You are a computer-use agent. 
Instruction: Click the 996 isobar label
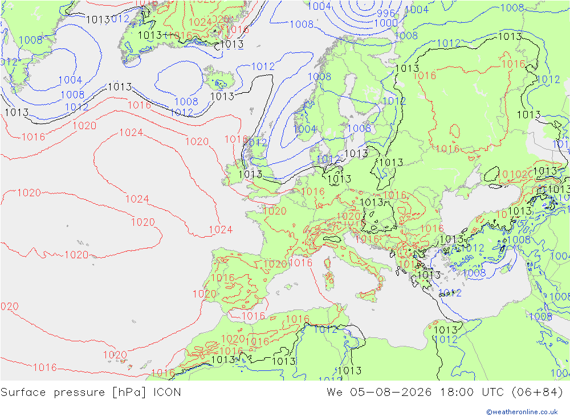tap(386, 14)
